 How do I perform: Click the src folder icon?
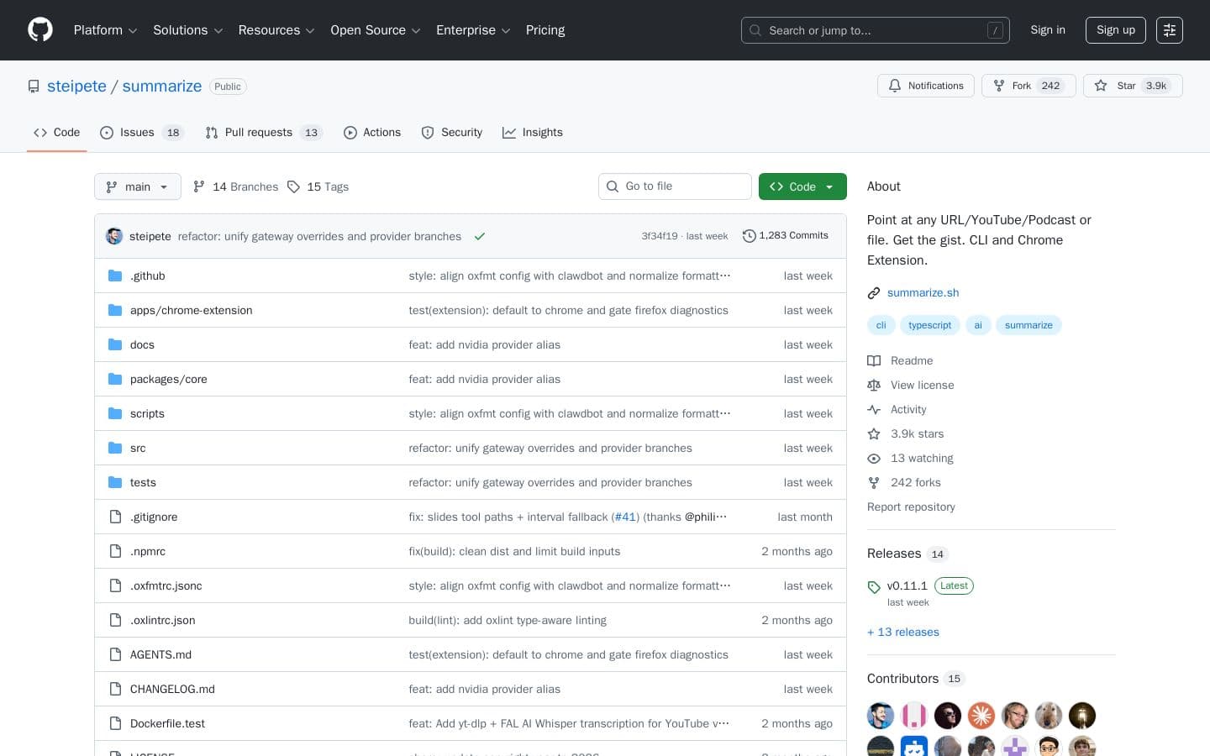(x=115, y=448)
